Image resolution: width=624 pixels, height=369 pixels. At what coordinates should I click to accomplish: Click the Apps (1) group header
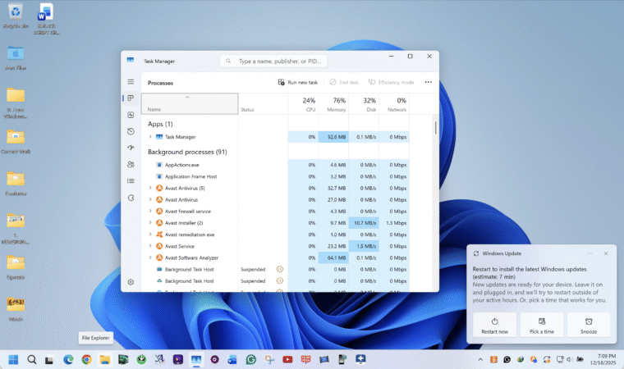point(160,124)
